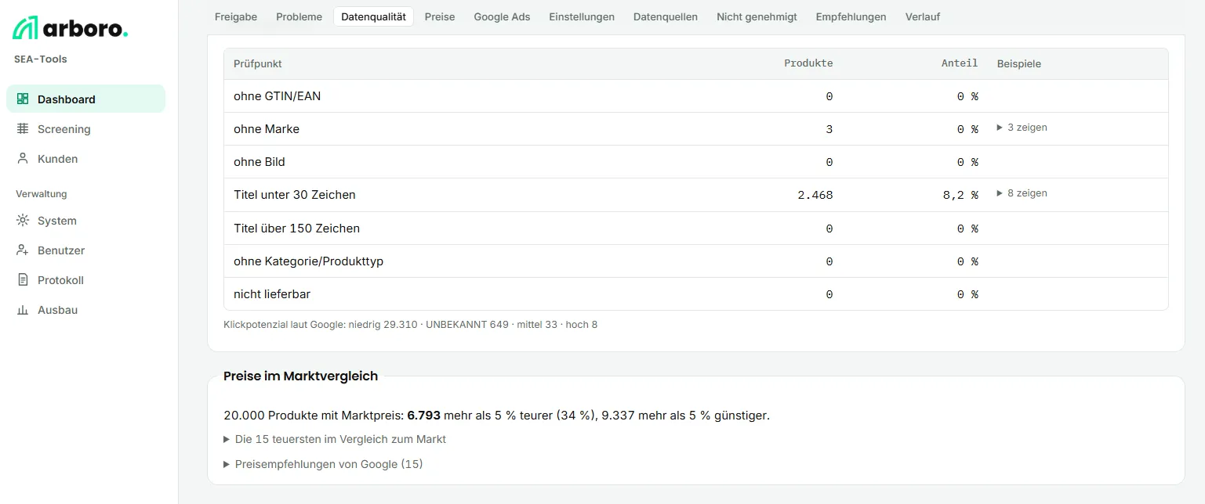Click the 'Verwaltung' section label
1205x504 pixels.
coord(42,194)
